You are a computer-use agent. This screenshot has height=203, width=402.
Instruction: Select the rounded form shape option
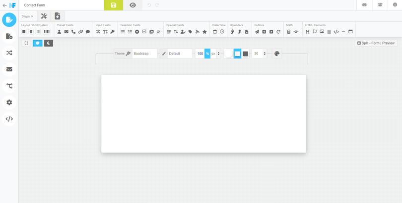pos(228,53)
